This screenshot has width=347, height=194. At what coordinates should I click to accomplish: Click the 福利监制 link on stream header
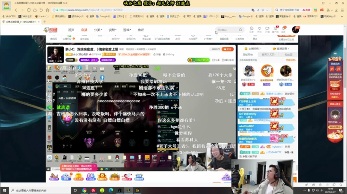(x=227, y=60)
